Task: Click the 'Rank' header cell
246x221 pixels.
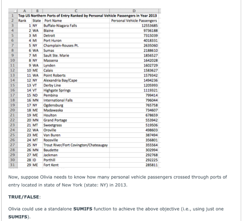Action: pyautogui.click(x=25, y=21)
